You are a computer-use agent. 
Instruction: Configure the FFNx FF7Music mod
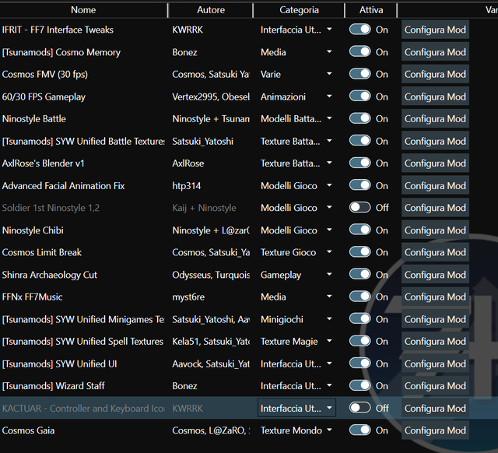click(x=435, y=297)
